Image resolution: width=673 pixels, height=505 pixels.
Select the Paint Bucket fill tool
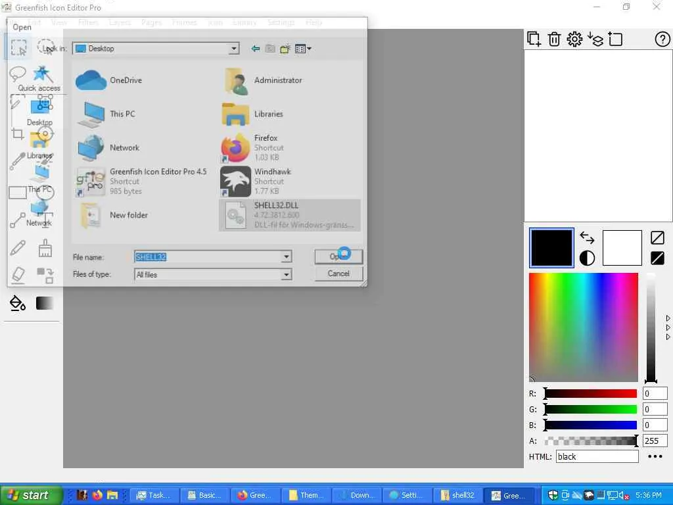18,302
